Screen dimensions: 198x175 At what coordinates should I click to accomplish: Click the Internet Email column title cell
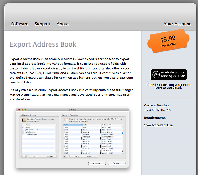click(112, 135)
